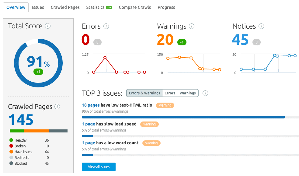The width and height of the screenshot is (299, 176).
Task: Click the View all issues button
Action: (99, 167)
